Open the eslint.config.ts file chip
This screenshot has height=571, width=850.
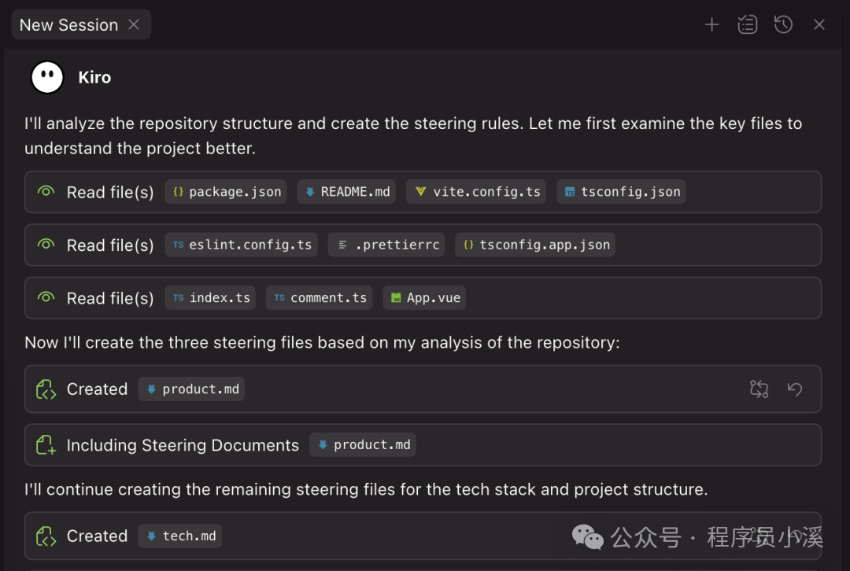coord(242,245)
